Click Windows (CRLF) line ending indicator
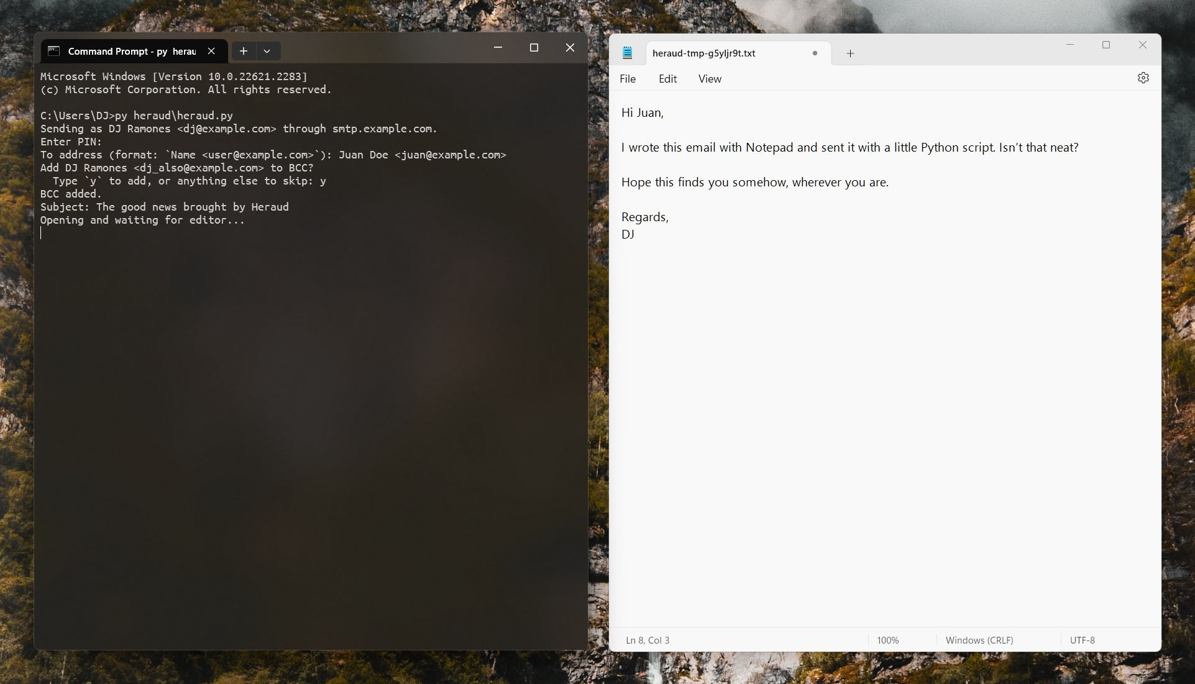Viewport: 1195px width, 684px height. 979,641
